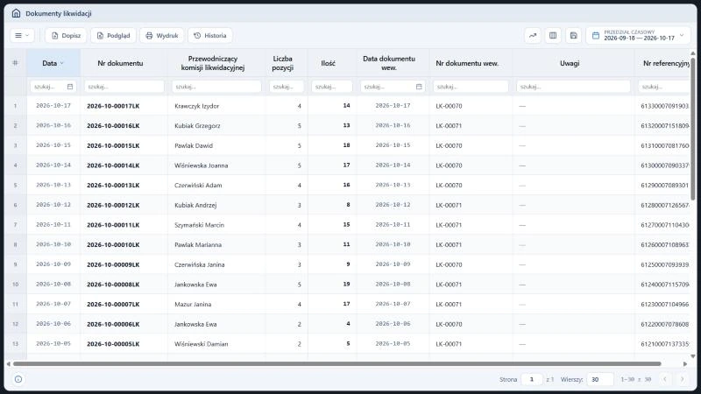This screenshot has width=701, height=394.
Task: Click the Dopisz button
Action: (x=66, y=35)
